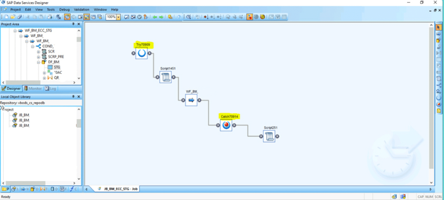Click the WF_BM_ workflow object in workspace
Screen dimensions: 444x200
pos(191,100)
